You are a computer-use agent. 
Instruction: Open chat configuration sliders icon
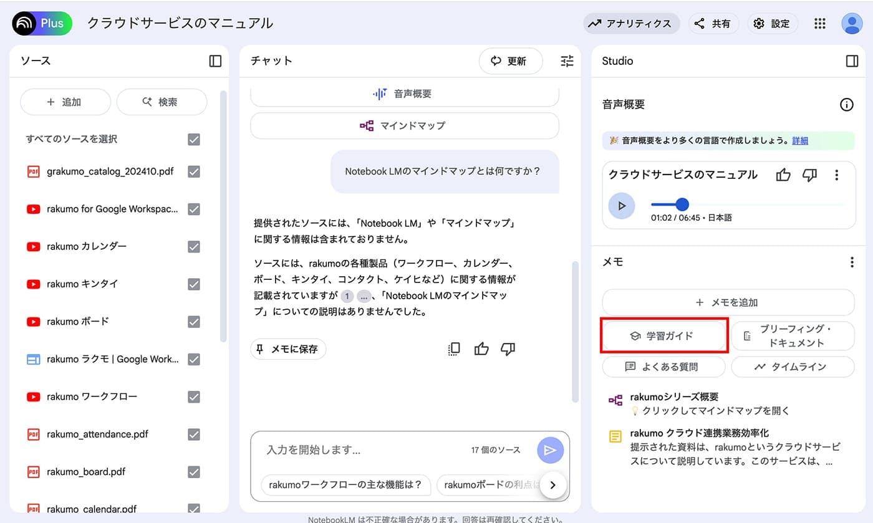pos(567,61)
